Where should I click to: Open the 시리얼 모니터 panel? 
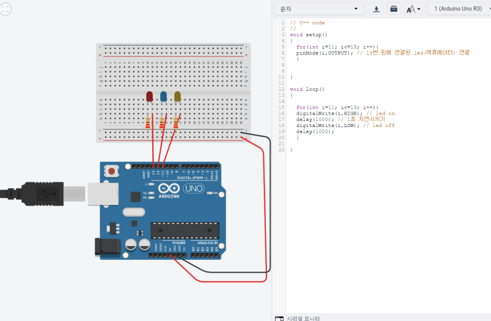point(298,318)
